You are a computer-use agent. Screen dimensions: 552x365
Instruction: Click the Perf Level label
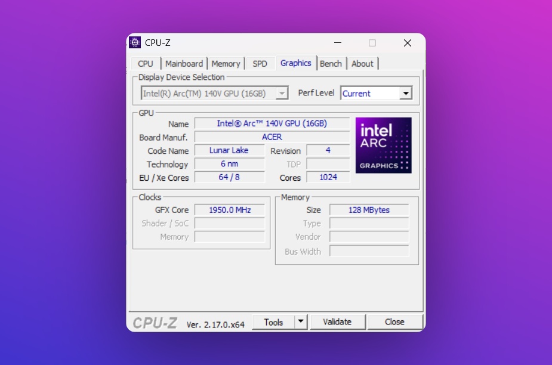pyautogui.click(x=316, y=93)
